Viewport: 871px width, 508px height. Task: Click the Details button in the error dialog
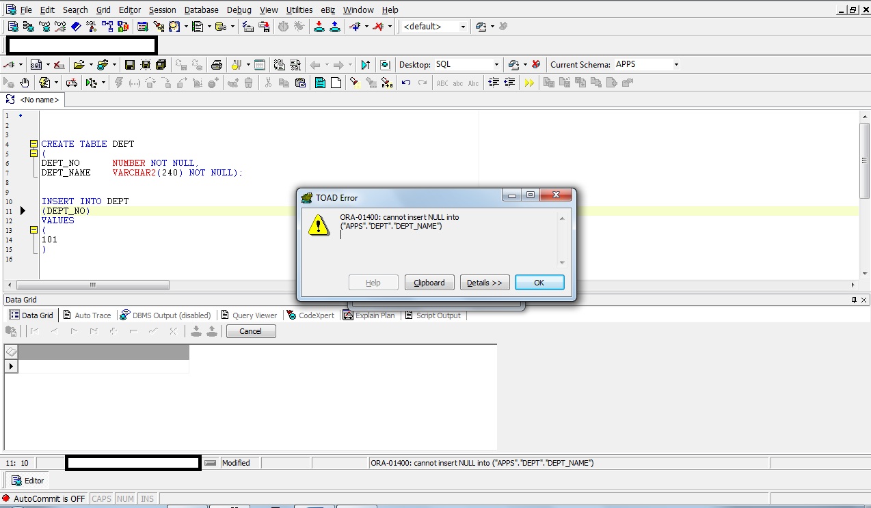point(484,282)
